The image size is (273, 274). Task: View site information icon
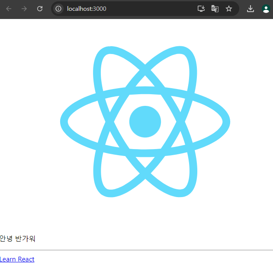point(58,9)
